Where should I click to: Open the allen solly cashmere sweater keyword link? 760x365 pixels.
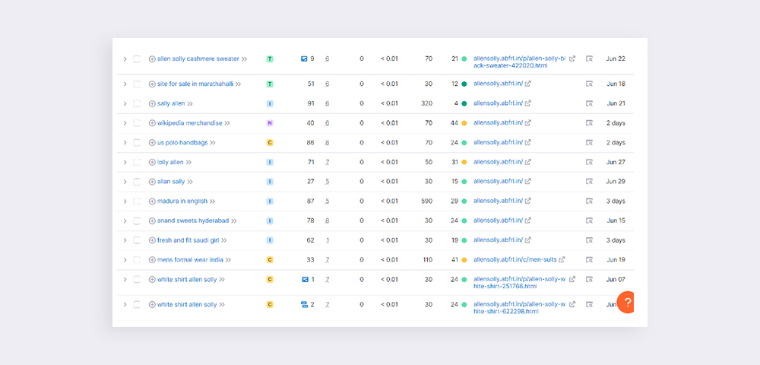(x=198, y=59)
